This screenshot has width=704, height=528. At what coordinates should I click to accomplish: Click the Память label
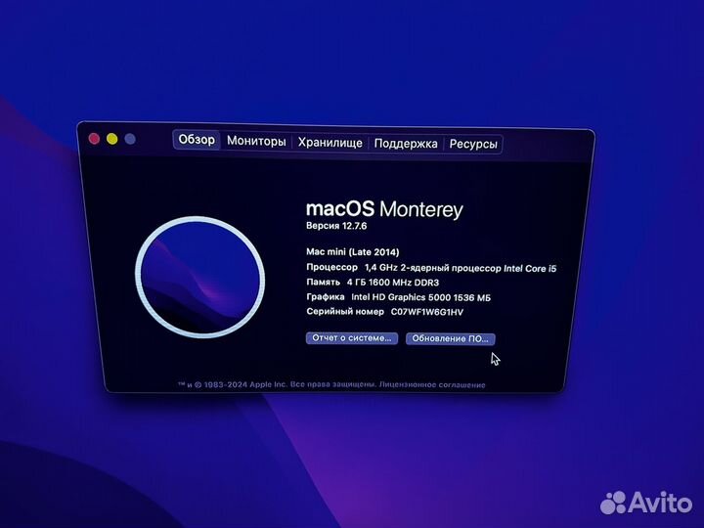324,282
